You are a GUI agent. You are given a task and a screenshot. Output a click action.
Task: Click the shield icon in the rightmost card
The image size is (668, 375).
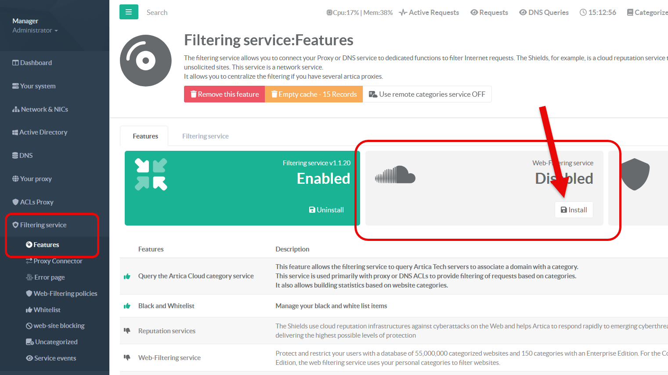(635, 174)
